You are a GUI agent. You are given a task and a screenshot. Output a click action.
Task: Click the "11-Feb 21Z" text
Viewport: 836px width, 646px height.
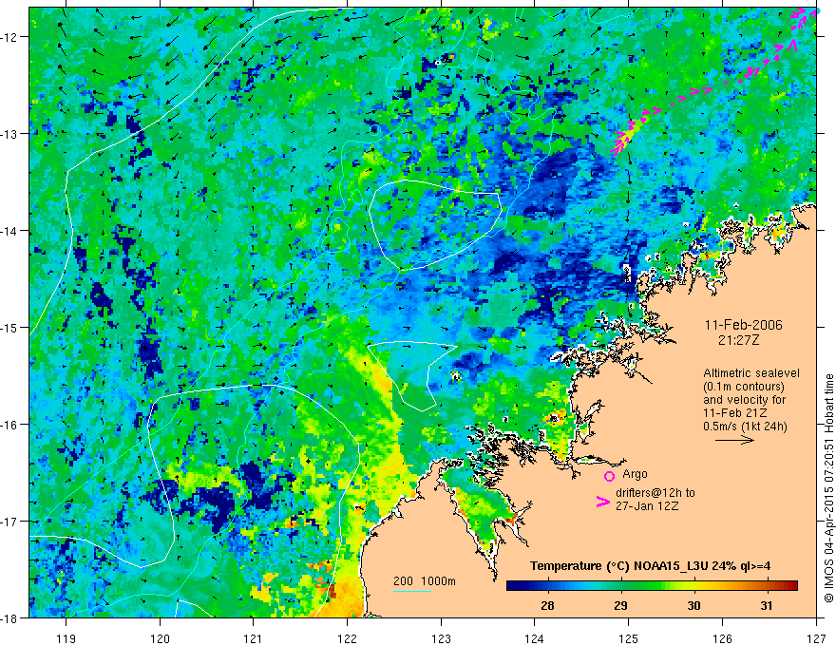pos(735,413)
